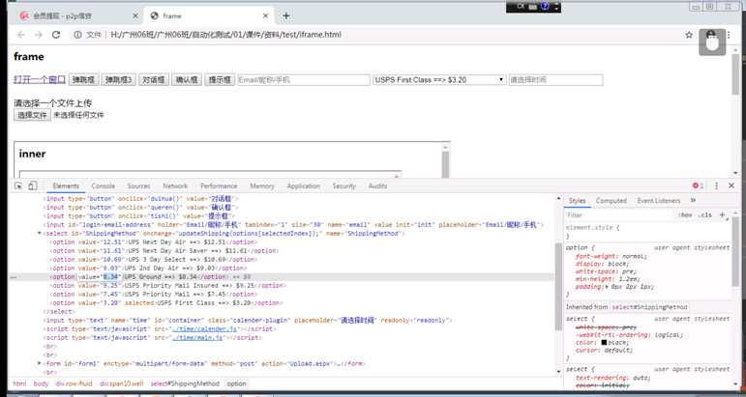The height and width of the screenshot is (397, 746).
Task: Click html in the breadcrumb bar
Action: click(x=19, y=383)
